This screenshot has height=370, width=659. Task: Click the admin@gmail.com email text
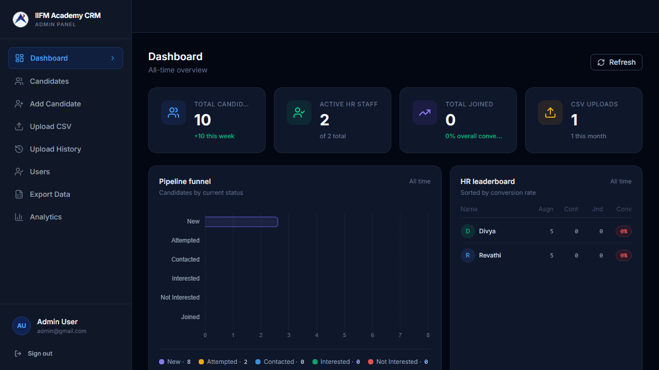pos(62,331)
